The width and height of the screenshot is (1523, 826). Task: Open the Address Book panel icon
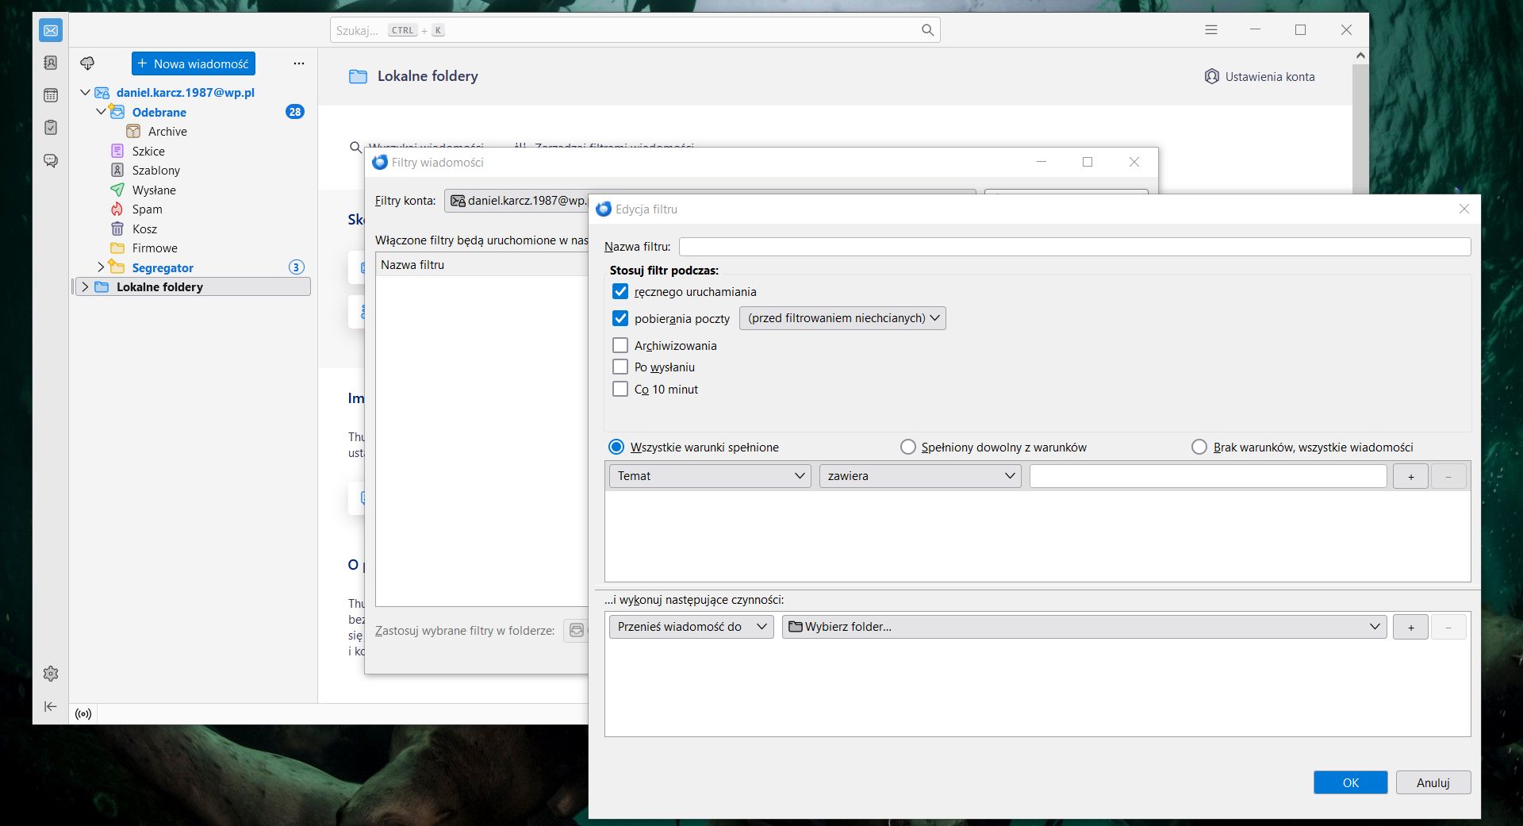(x=51, y=63)
